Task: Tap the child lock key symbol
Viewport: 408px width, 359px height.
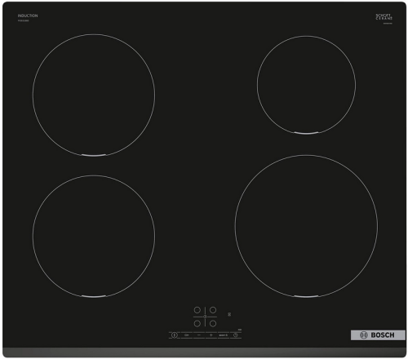Action: tap(187, 335)
